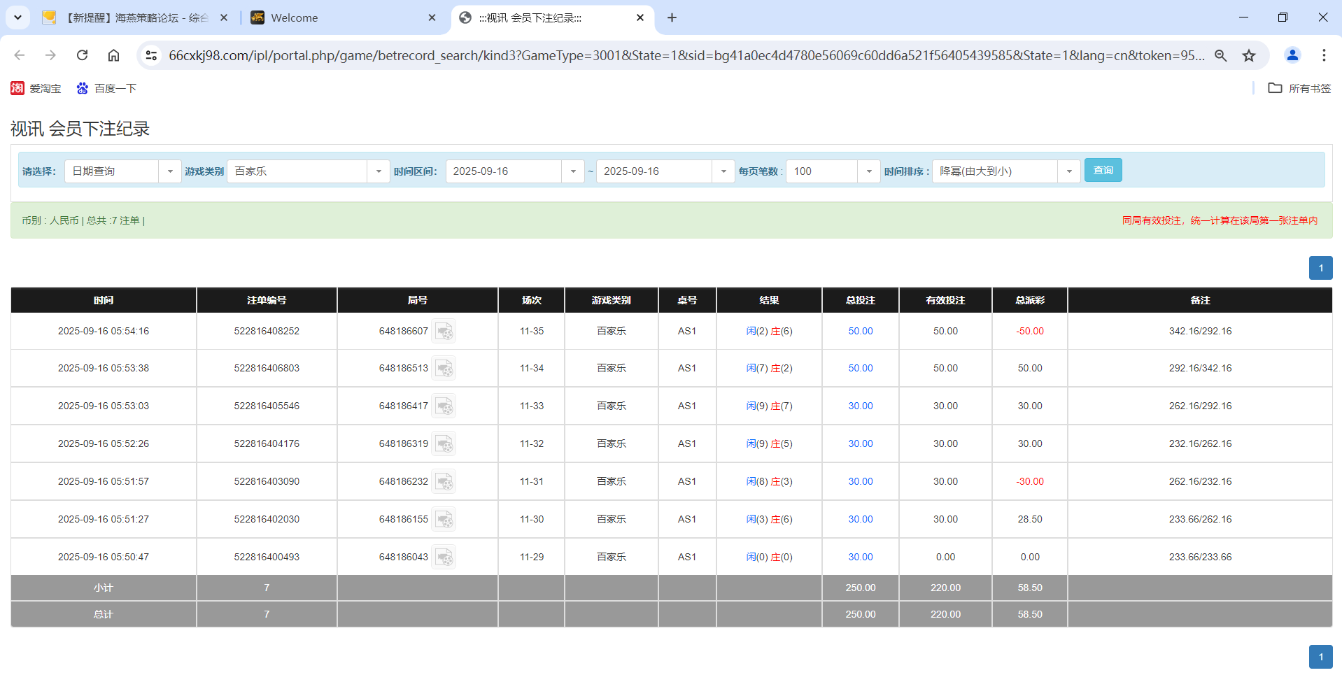Open the Chrome three-dot menu
Image resolution: width=1342 pixels, height=675 pixels.
pos(1324,55)
